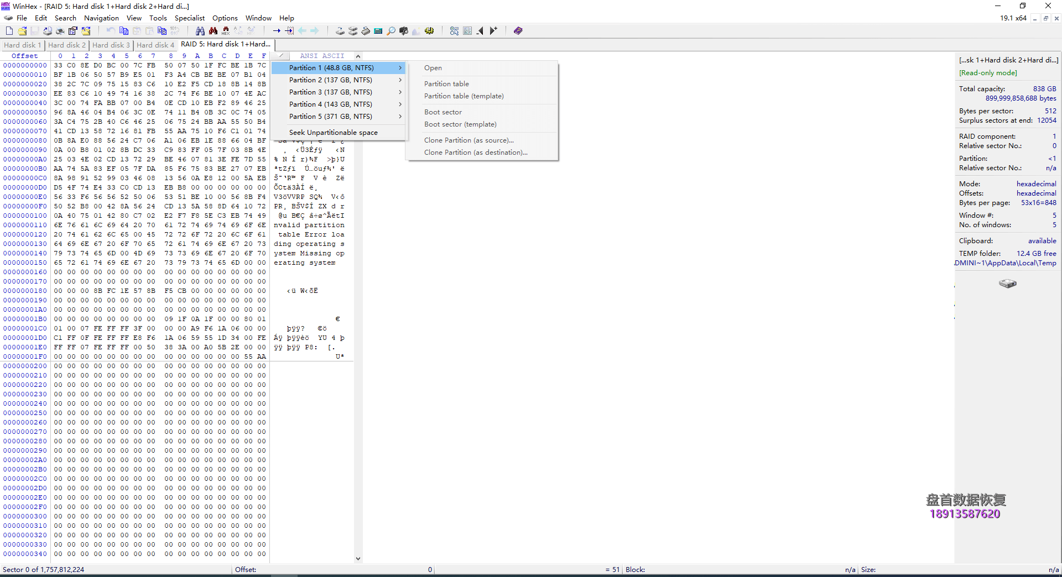Click the black left arrow toolbar icon
The width and height of the screenshot is (1062, 577).
click(x=480, y=31)
